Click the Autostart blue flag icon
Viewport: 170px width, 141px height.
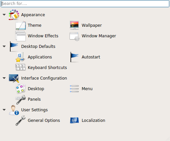click(74, 57)
